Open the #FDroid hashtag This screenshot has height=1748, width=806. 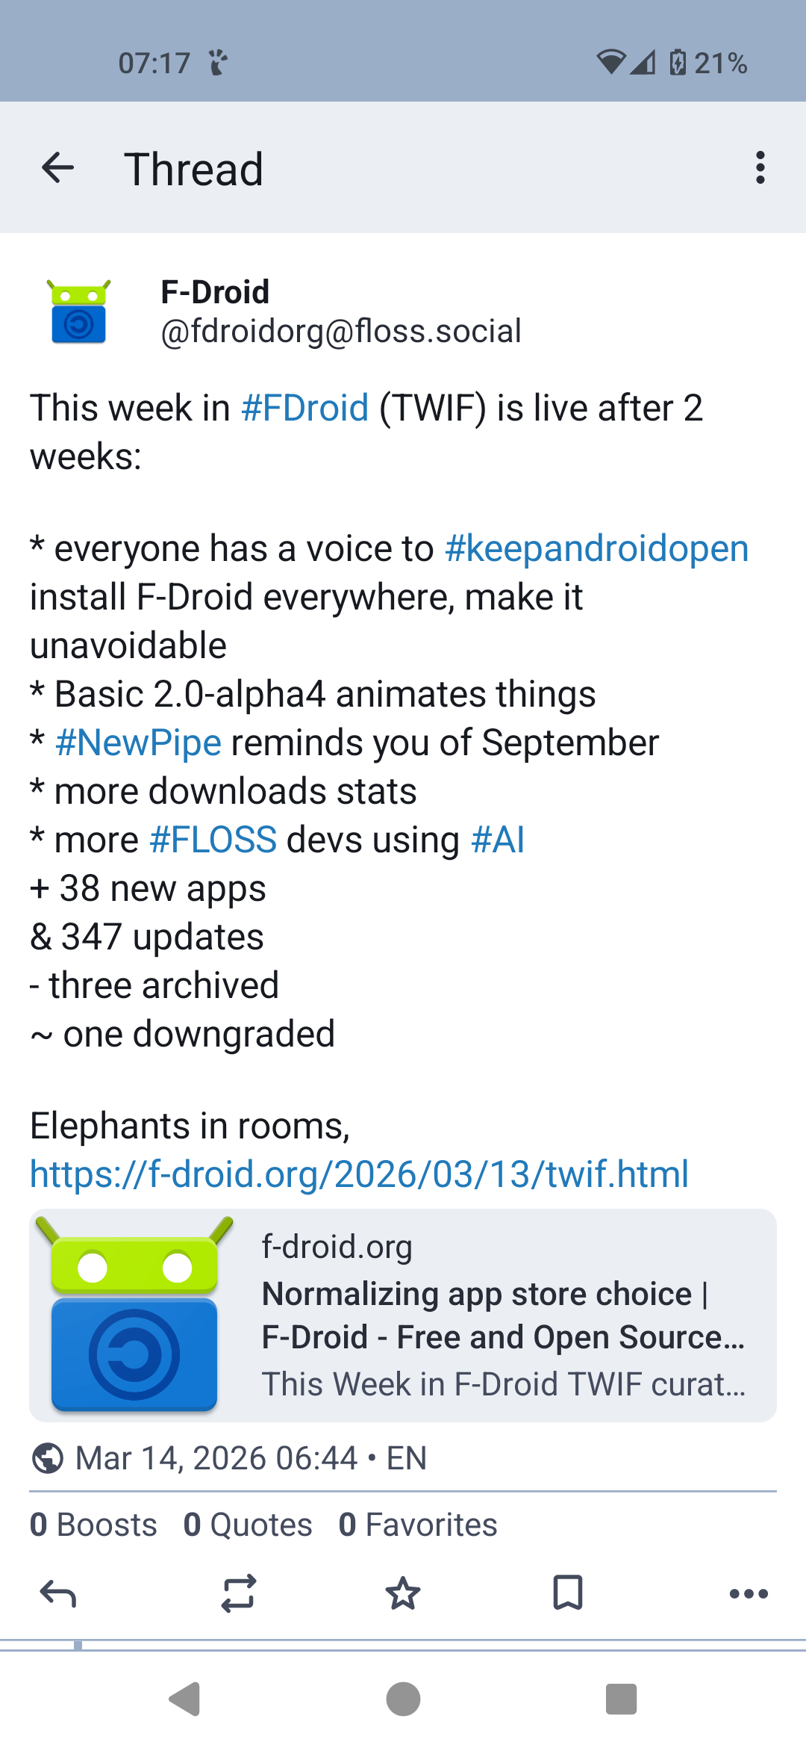click(304, 409)
